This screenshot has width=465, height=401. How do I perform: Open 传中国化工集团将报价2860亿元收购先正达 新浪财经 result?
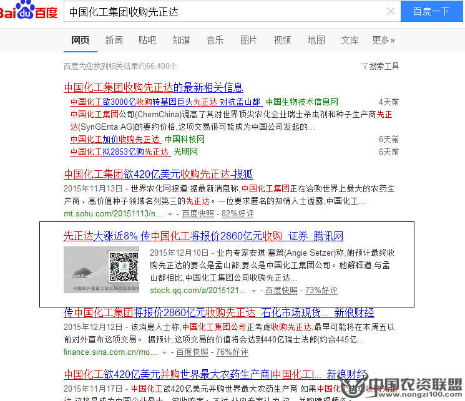click(219, 312)
